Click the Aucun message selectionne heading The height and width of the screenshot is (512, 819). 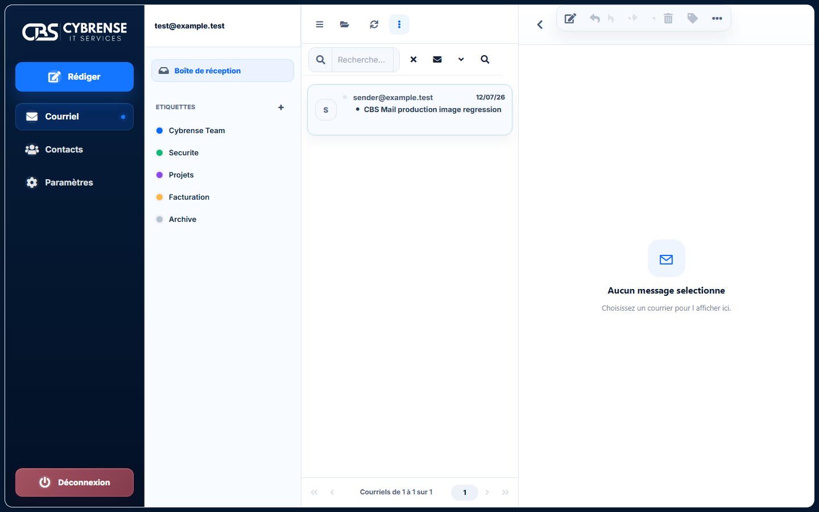point(667,290)
